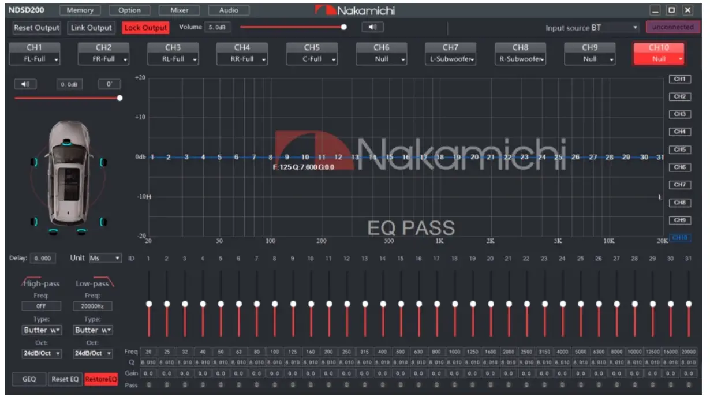Toggle the CH9 curve display button
The image size is (710, 400).
[x=679, y=220]
